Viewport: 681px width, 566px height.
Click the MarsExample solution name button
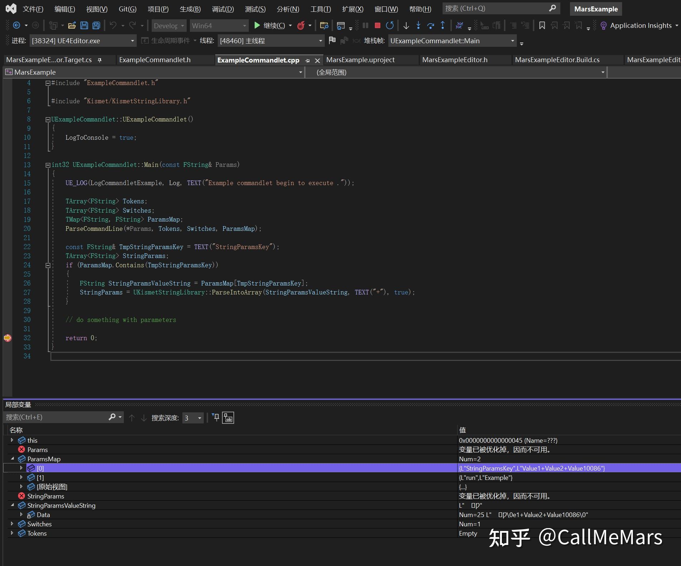pos(596,9)
